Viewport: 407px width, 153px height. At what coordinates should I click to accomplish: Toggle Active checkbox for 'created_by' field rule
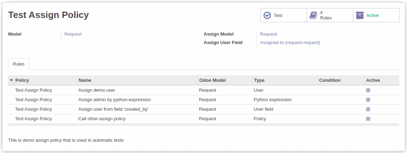[x=368, y=109]
